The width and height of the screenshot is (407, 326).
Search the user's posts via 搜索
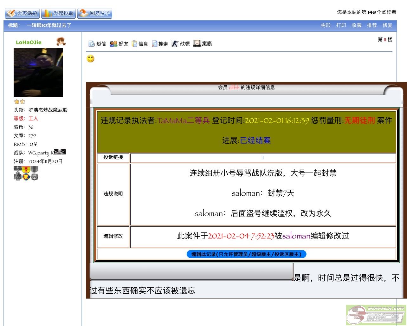(160, 44)
